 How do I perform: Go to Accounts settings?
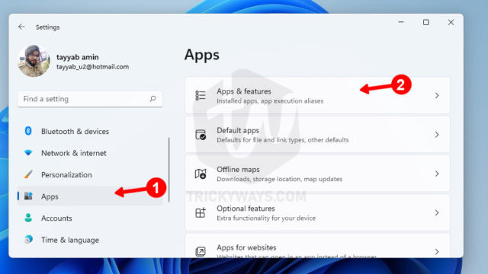90,218
